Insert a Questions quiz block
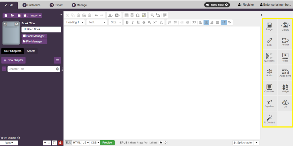 [269, 57]
